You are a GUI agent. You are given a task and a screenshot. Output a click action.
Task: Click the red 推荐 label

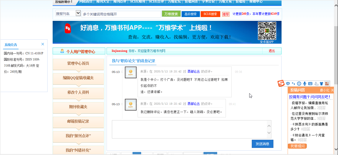(226, 14)
